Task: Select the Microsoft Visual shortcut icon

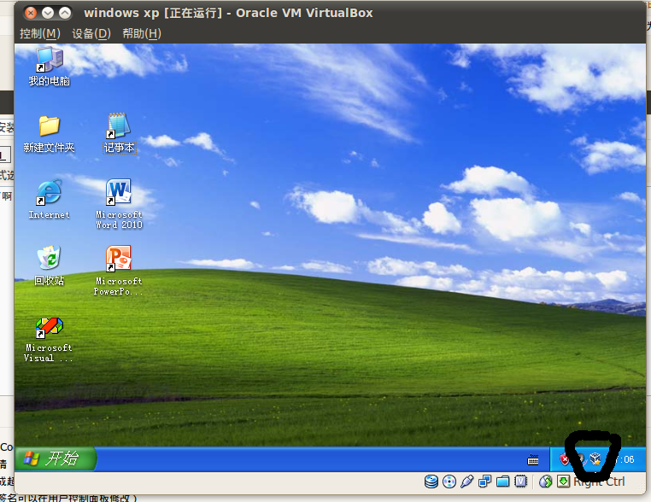Action: tap(49, 340)
